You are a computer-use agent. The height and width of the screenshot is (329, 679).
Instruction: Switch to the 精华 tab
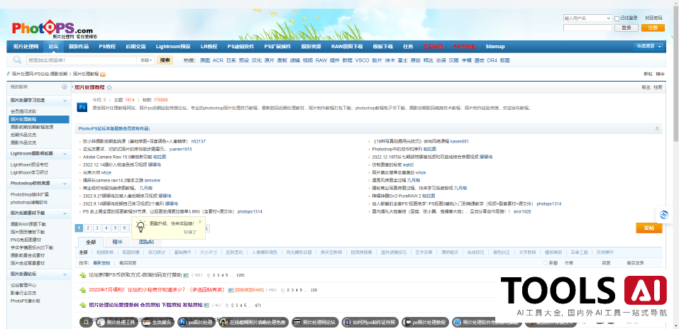click(x=116, y=242)
